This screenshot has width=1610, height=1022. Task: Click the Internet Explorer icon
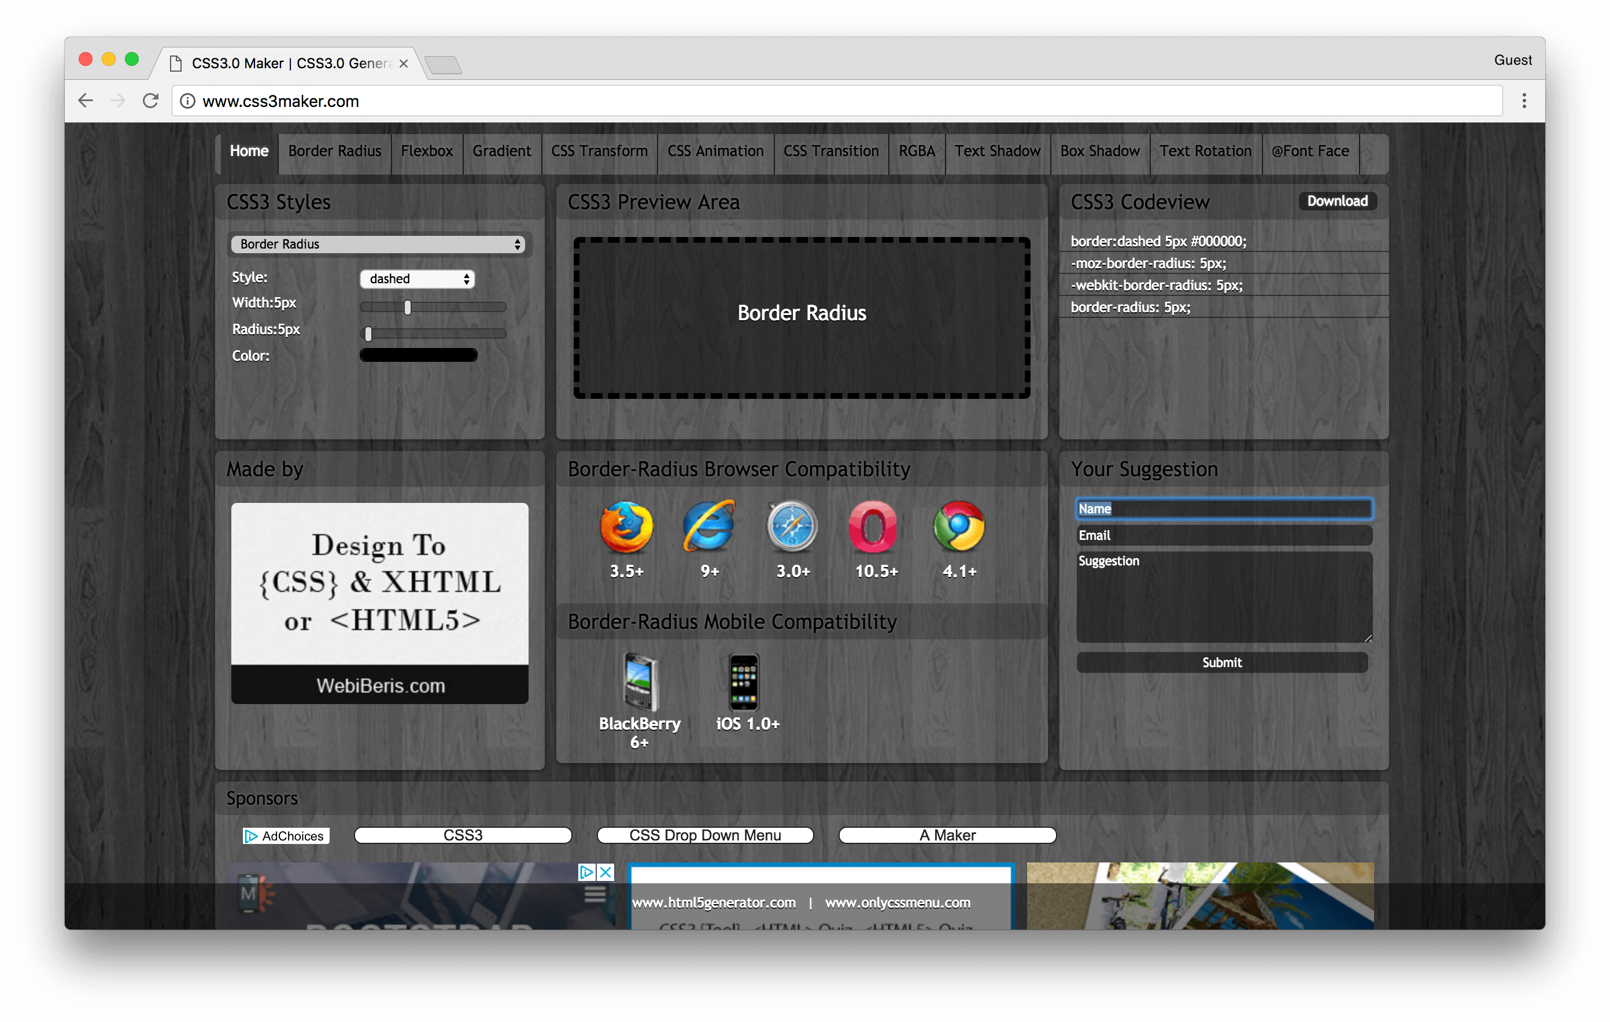click(709, 527)
